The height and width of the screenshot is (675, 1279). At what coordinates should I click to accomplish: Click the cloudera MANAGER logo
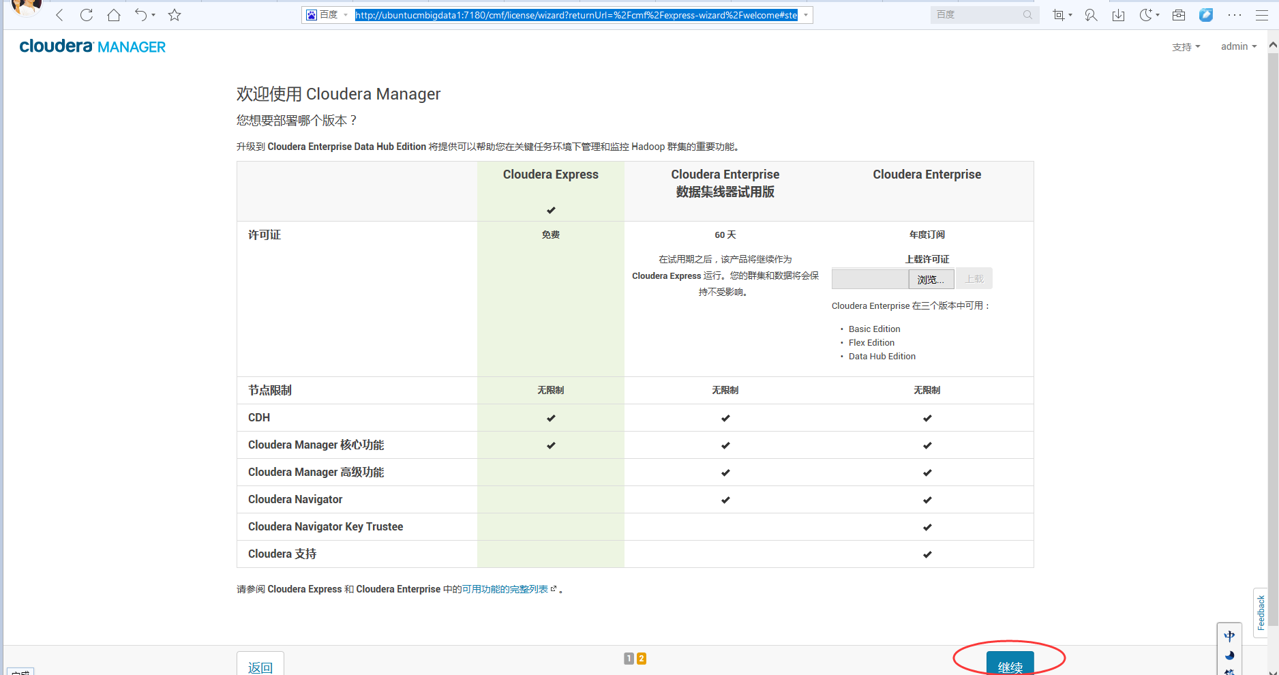pos(93,46)
